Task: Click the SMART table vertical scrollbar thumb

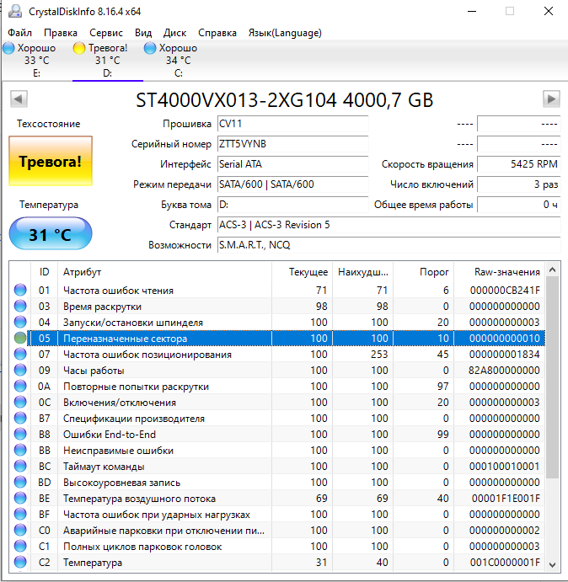Action: (x=552, y=377)
